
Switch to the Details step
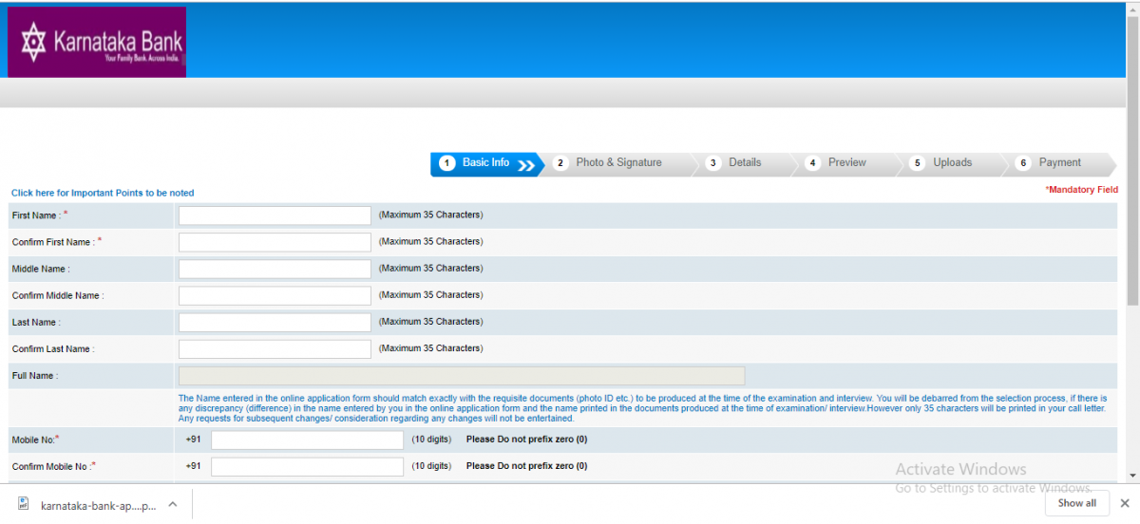[x=744, y=163]
